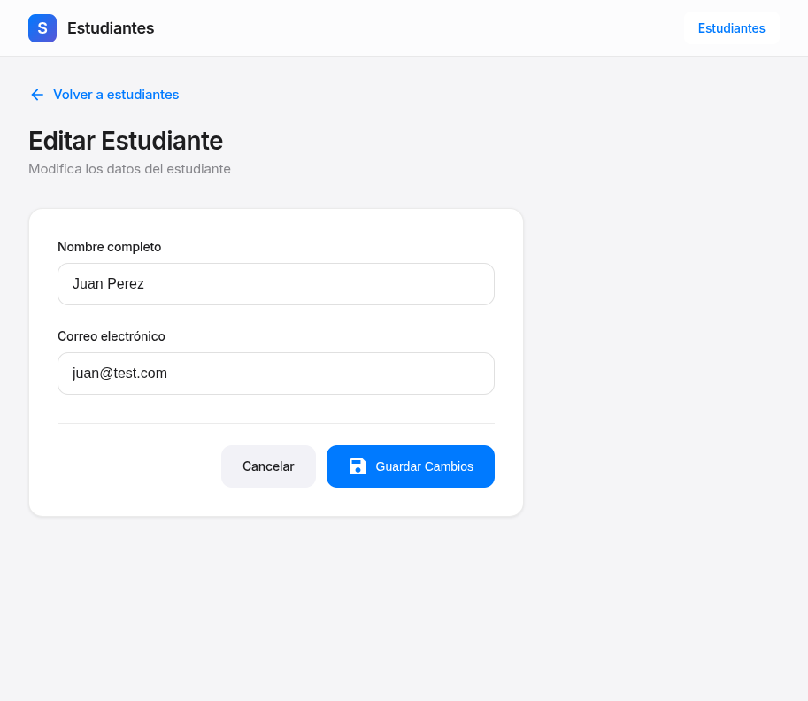Click the floppy disk save icon
This screenshot has width=808, height=701.
(358, 466)
